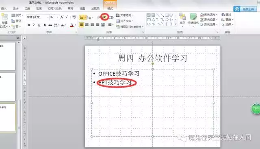The width and height of the screenshot is (260, 149).
Task: Select the Left Brace shape
Action: click(x=167, y=24)
